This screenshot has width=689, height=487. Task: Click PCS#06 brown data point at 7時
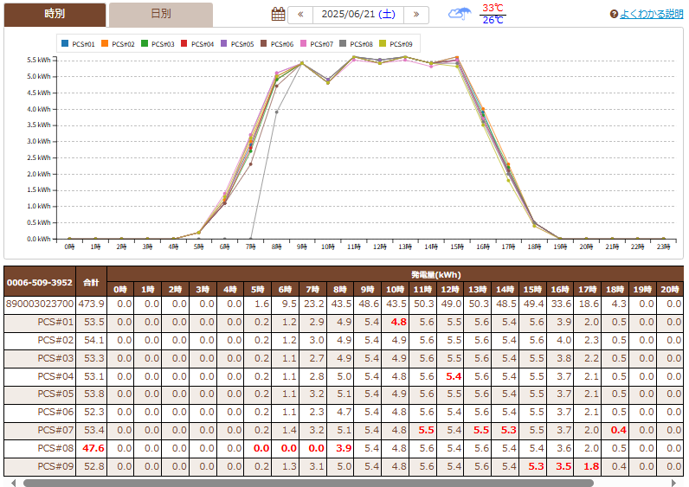point(250,164)
